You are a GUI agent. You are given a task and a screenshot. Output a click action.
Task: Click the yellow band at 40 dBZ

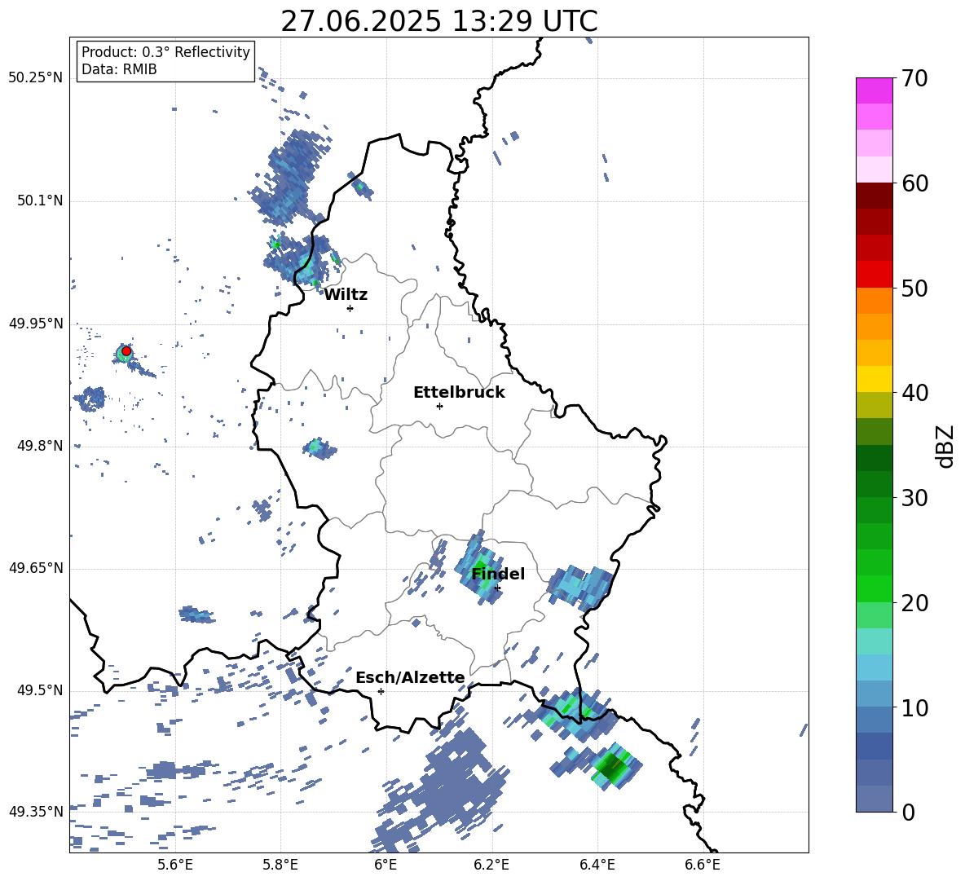pos(874,380)
